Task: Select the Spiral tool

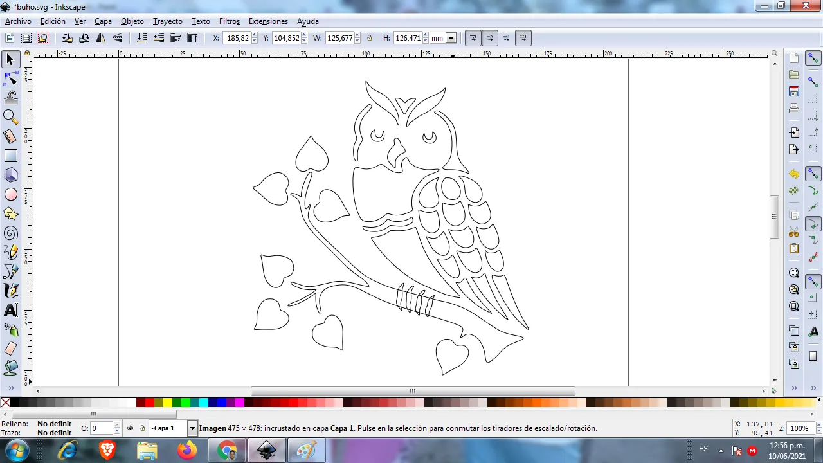Action: coord(10,233)
